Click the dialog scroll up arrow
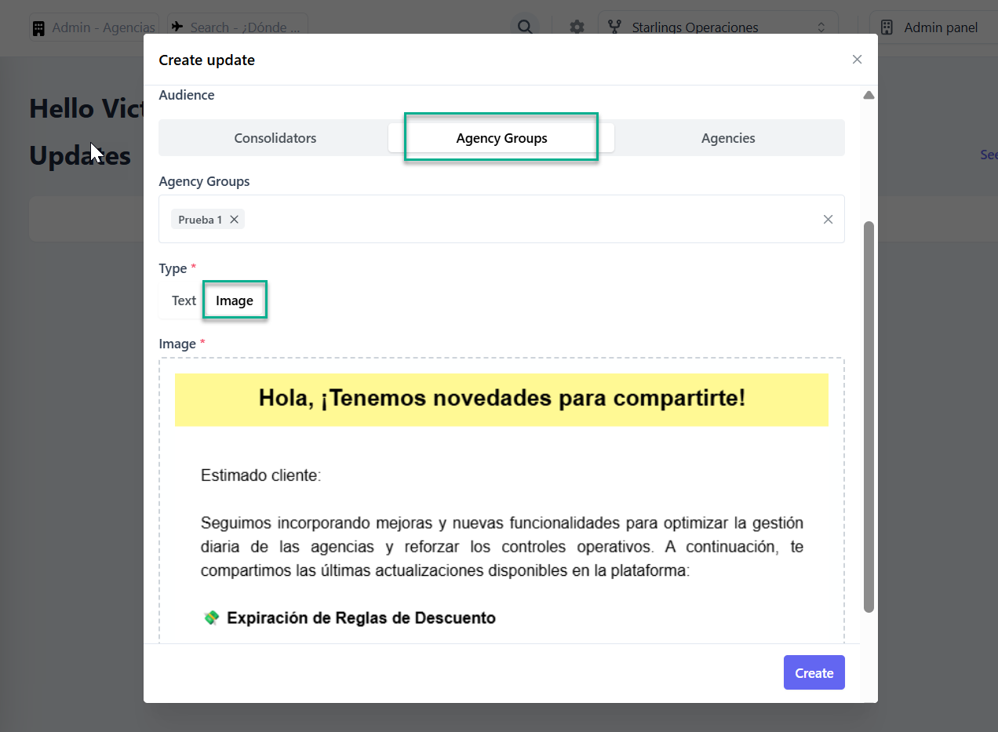 pyautogui.click(x=869, y=96)
